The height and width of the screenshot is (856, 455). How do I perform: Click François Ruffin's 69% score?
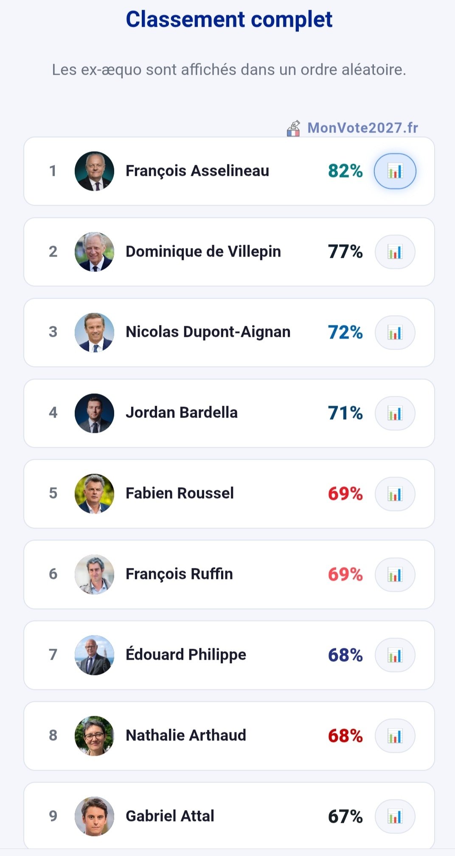pos(345,574)
